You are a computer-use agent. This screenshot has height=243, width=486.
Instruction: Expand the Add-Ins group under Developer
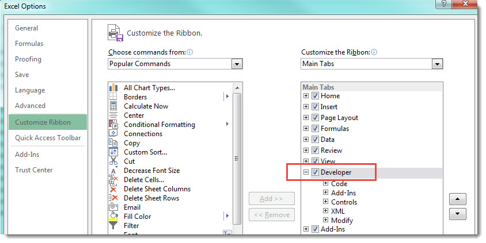tap(325, 192)
